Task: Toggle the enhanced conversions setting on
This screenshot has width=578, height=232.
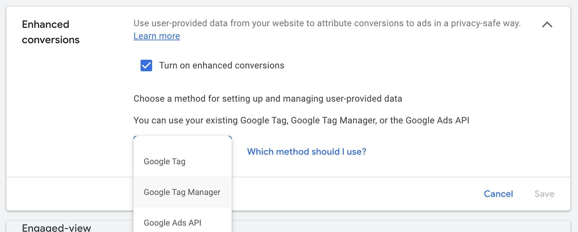Action: click(x=146, y=65)
